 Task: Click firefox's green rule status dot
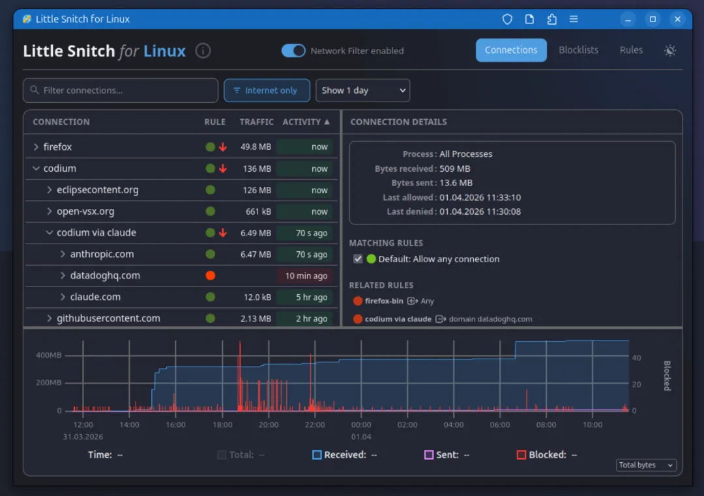210,146
